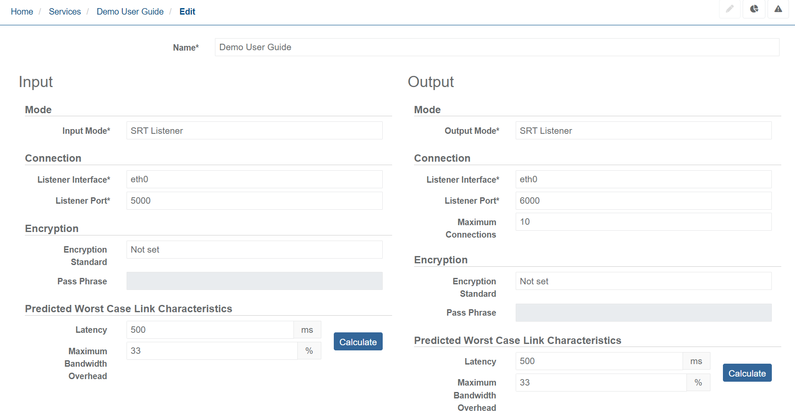795x416 pixels.
Task: Focus Output Maximum Bandwidth Overhead field
Action: pos(601,383)
